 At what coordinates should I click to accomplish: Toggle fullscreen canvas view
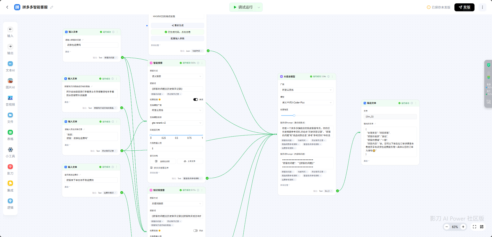(x=475, y=227)
